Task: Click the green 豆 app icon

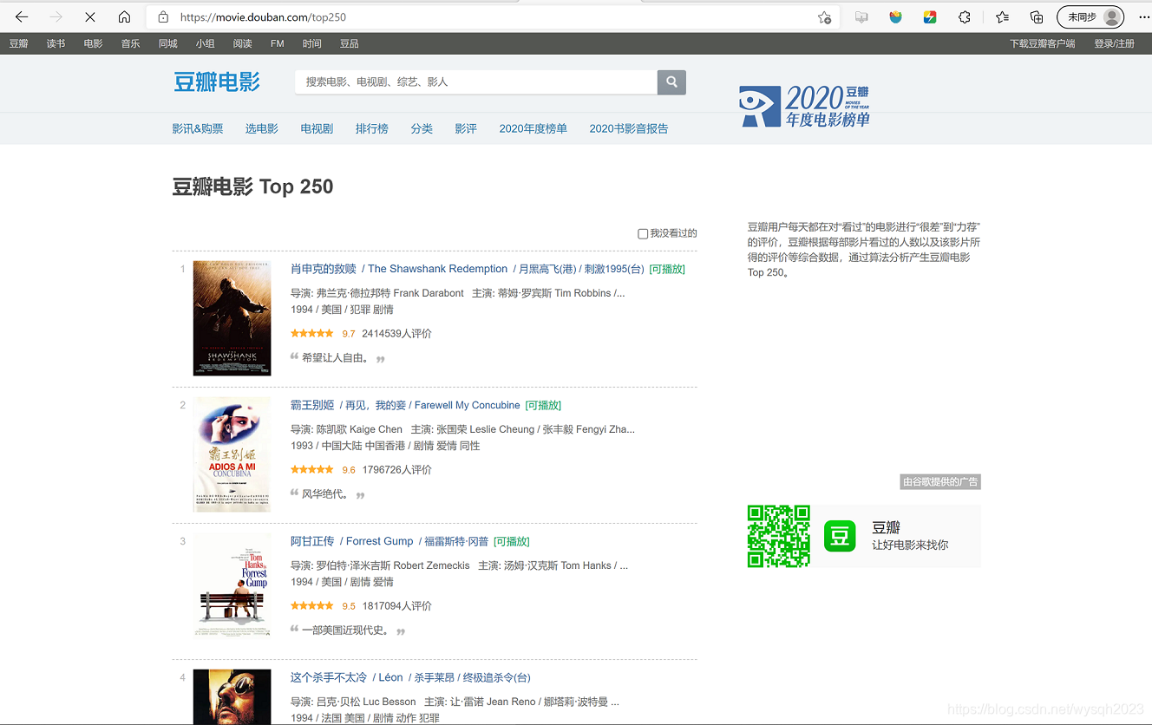Action: point(840,536)
